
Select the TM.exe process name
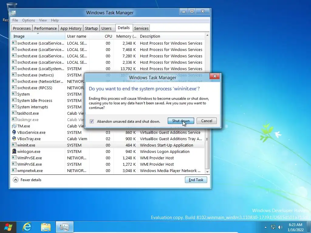coord(24,126)
